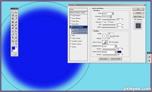Select the Horizontal Type tool

tap(16, 35)
